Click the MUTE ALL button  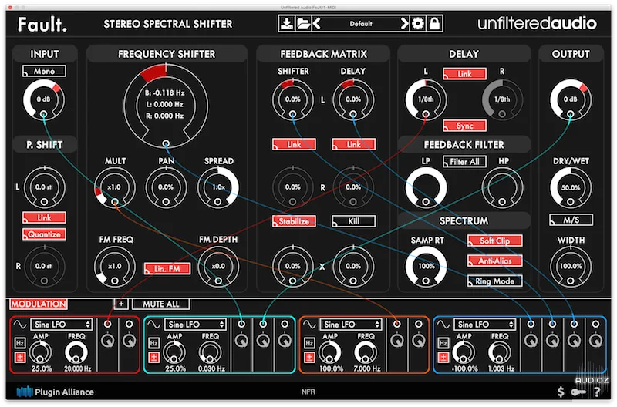[x=161, y=304]
